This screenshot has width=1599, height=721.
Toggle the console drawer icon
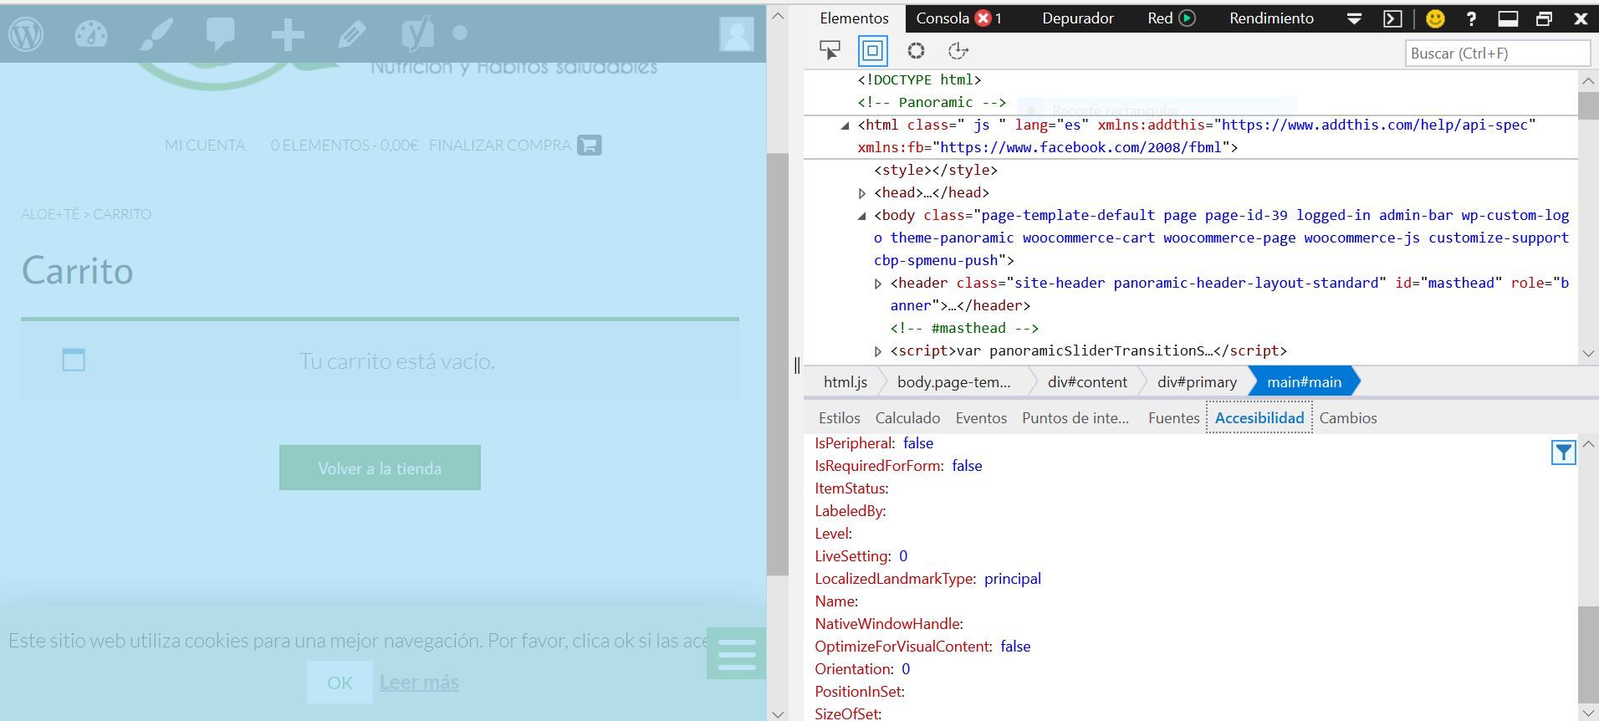click(1392, 18)
